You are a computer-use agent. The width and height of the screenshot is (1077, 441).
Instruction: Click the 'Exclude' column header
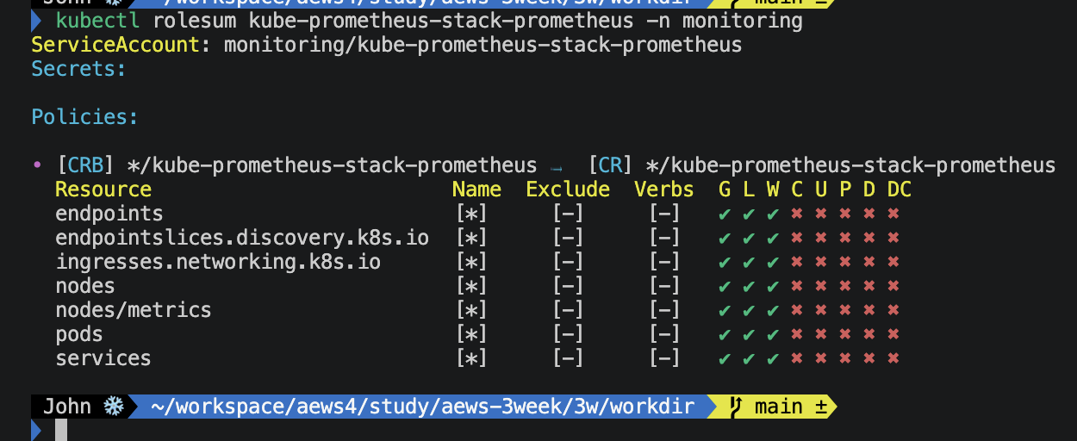click(x=568, y=189)
